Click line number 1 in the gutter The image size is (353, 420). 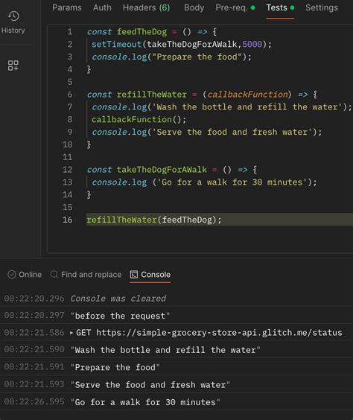(70, 32)
